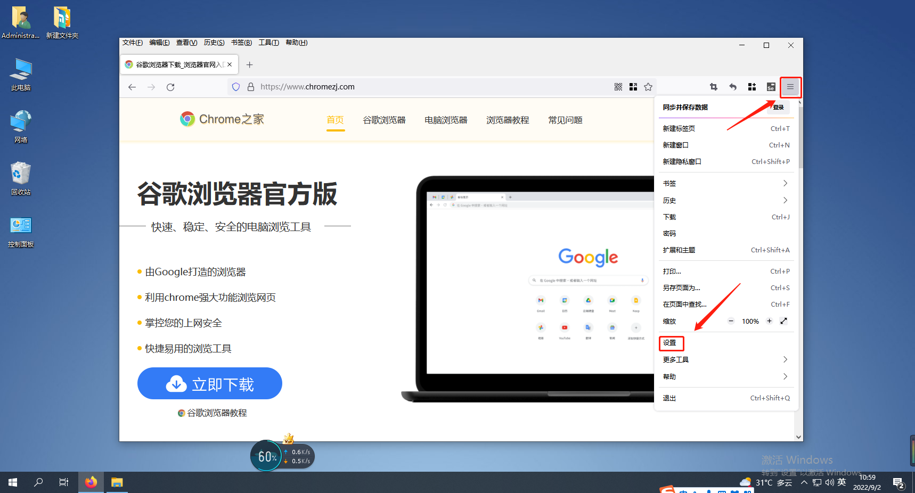Select 新建窗口 menu entry
The image size is (915, 493).
pyautogui.click(x=725, y=145)
